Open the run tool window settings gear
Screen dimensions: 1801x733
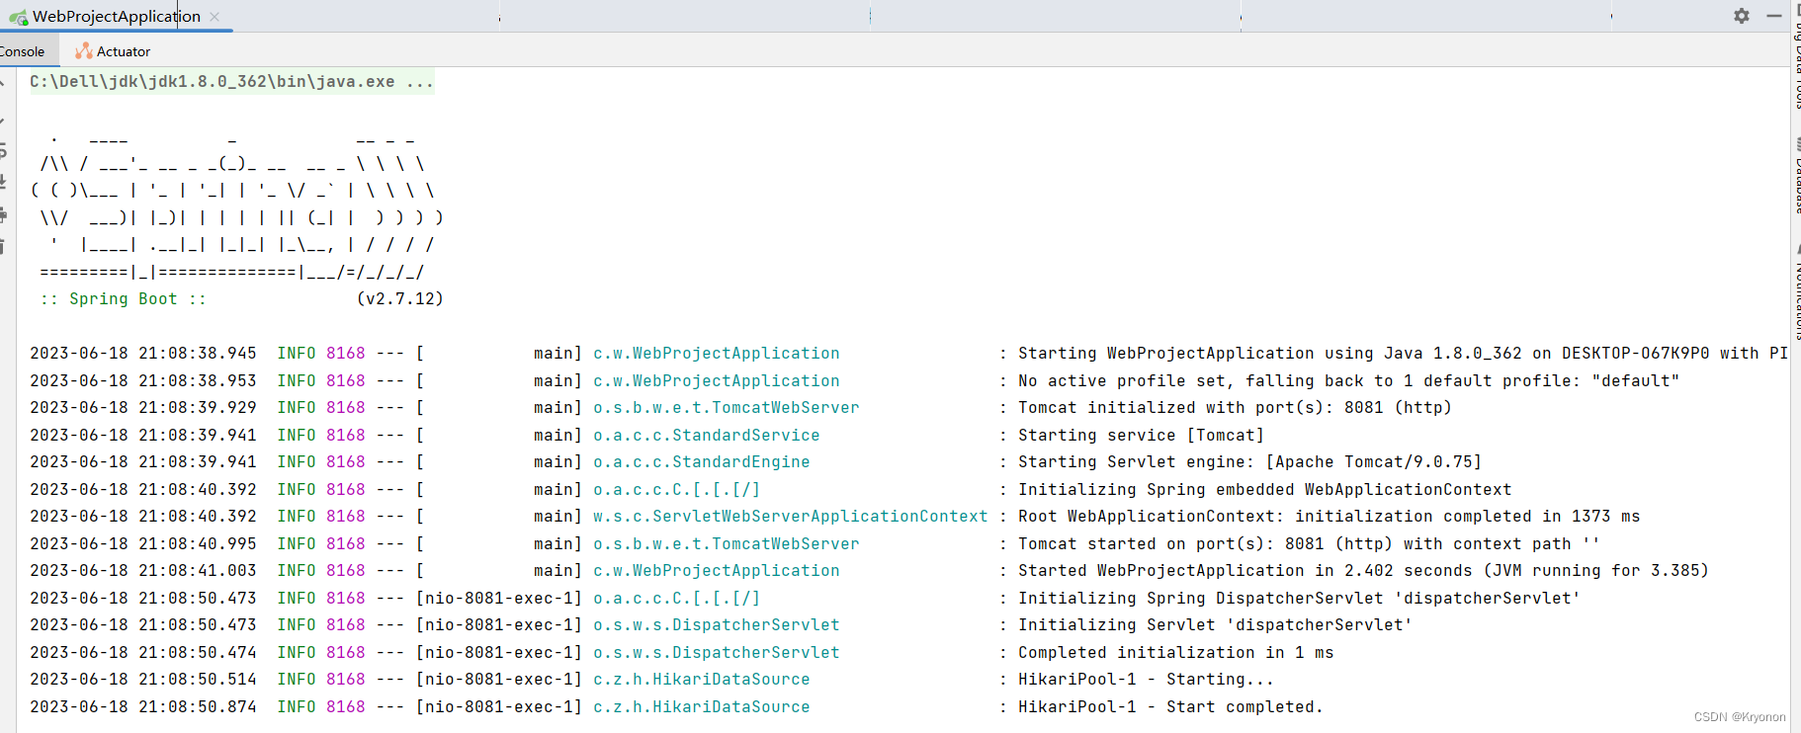pos(1742,16)
